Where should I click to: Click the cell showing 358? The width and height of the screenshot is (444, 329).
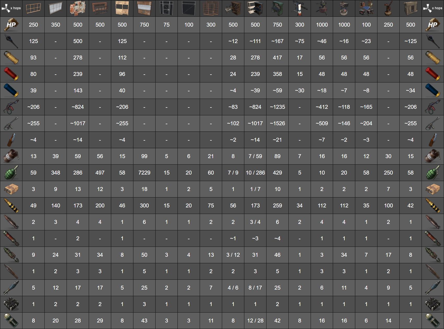tap(277, 74)
